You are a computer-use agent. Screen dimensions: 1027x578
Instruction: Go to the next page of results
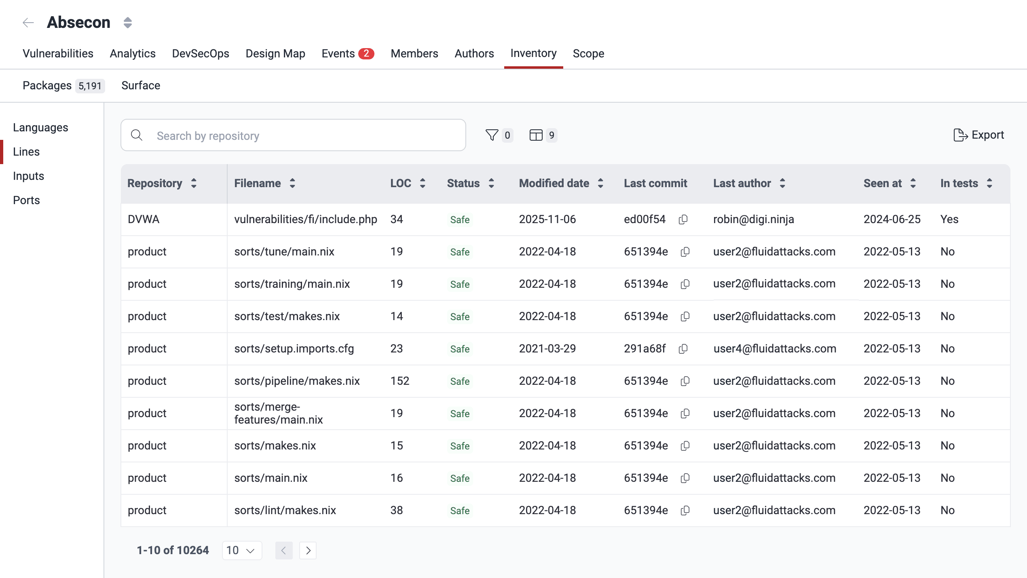(308, 550)
